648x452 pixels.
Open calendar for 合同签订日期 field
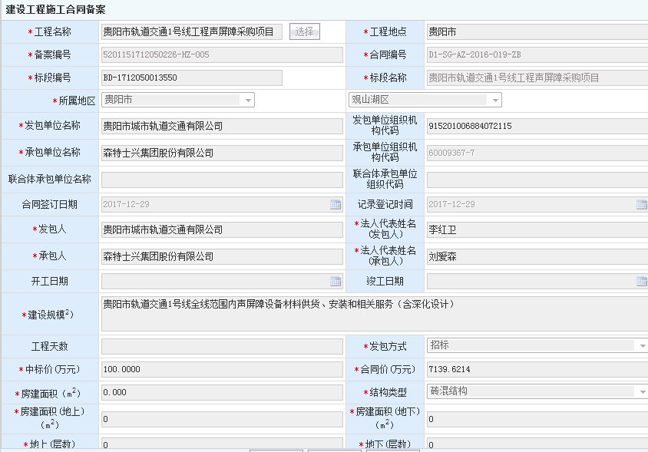[336, 205]
